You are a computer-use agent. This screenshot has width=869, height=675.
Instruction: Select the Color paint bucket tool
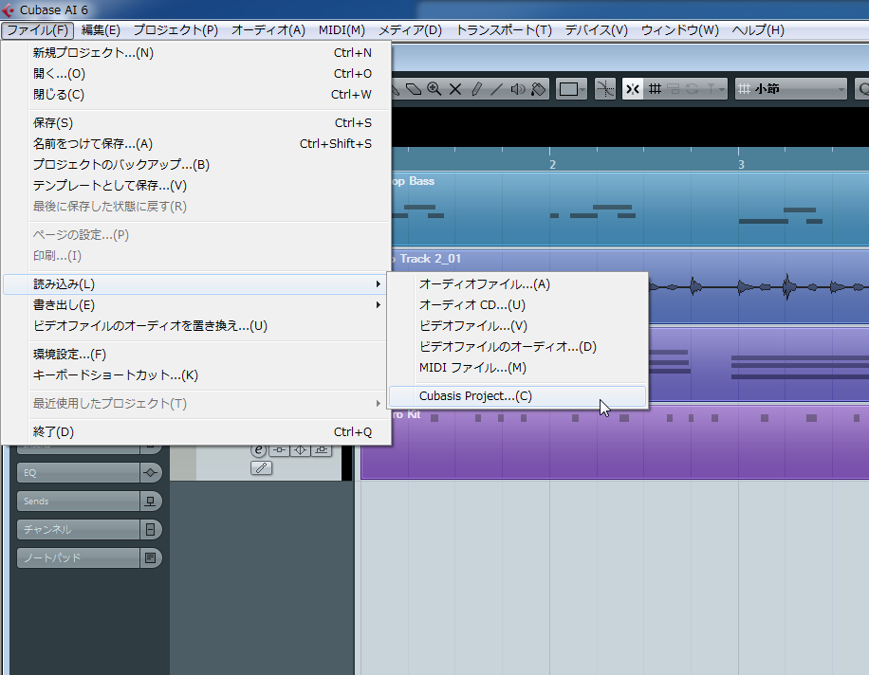(538, 89)
